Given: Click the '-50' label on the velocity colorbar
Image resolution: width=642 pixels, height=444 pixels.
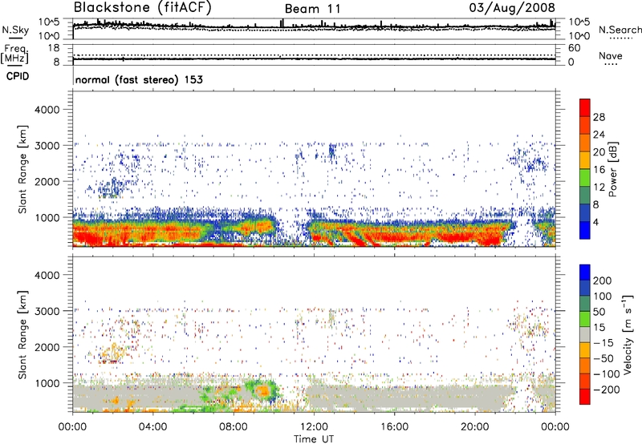Looking at the screenshot, I should 603,358.
